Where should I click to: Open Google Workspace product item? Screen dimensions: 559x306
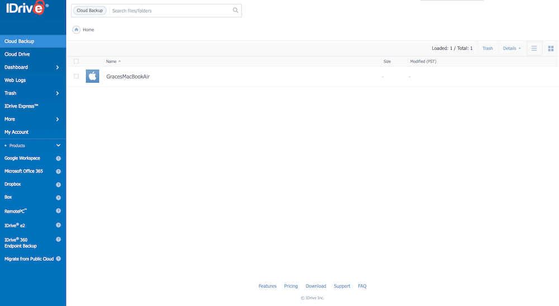(22, 158)
